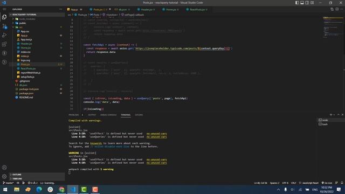Click the Spaces: 2 indentation status item
345x194 pixels.
tap(274, 183)
